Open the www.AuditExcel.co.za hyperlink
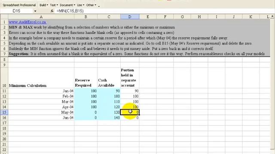Screen dimensions: 275x154 [27, 22]
